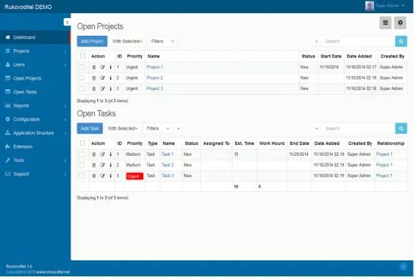
Task: Expand Reports in the sidebar menu
Action: tap(35, 106)
